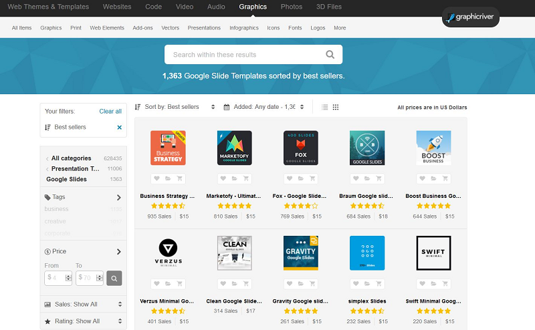Click the Verzus Minimal template thumbnail

(x=168, y=253)
